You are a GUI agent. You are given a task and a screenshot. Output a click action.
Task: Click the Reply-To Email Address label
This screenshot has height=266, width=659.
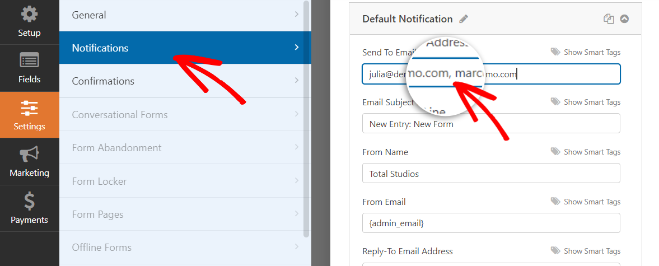tap(407, 251)
